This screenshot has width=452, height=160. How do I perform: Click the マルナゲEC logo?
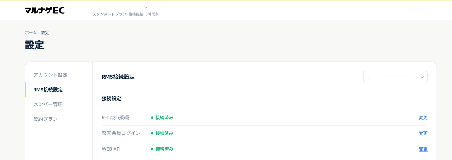[45, 10]
